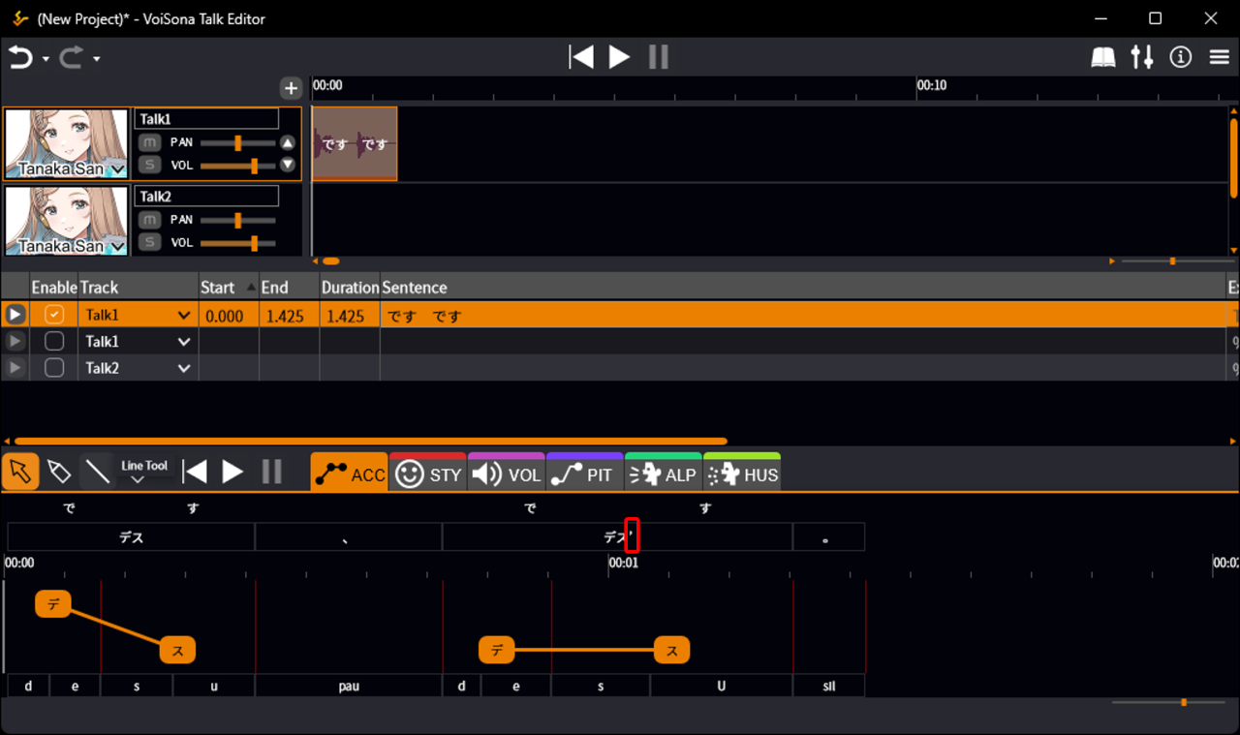Viewport: 1240px width, 735px height.
Task: Open the redo history dropdown arrow
Action: (97, 60)
